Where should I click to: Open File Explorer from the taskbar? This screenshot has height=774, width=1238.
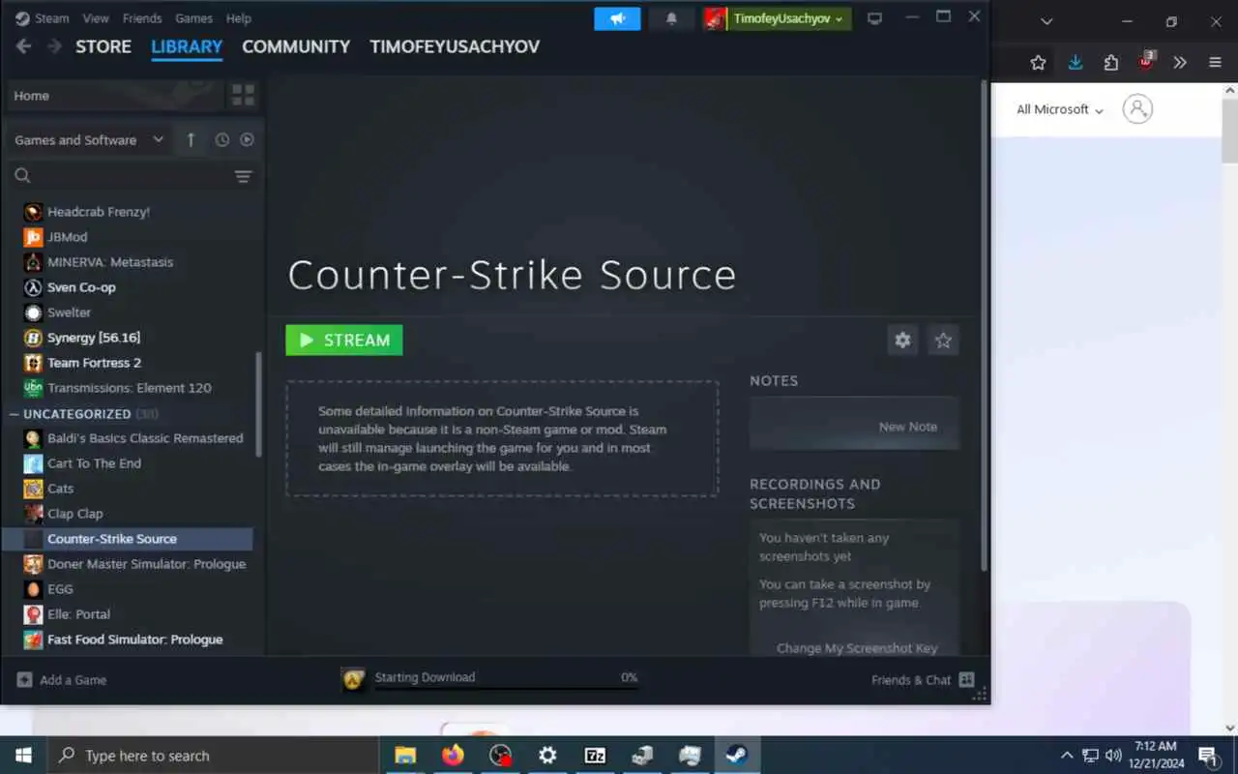click(x=405, y=756)
